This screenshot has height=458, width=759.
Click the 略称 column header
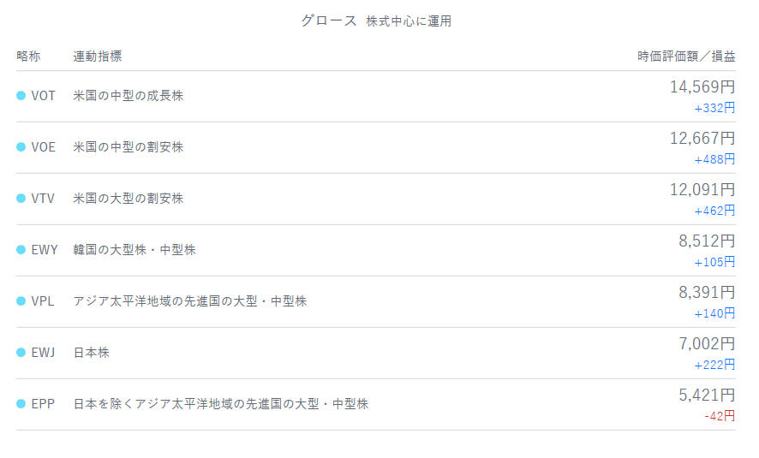pos(28,57)
